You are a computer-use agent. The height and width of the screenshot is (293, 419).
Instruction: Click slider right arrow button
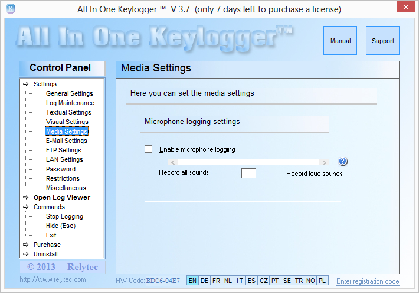323,162
